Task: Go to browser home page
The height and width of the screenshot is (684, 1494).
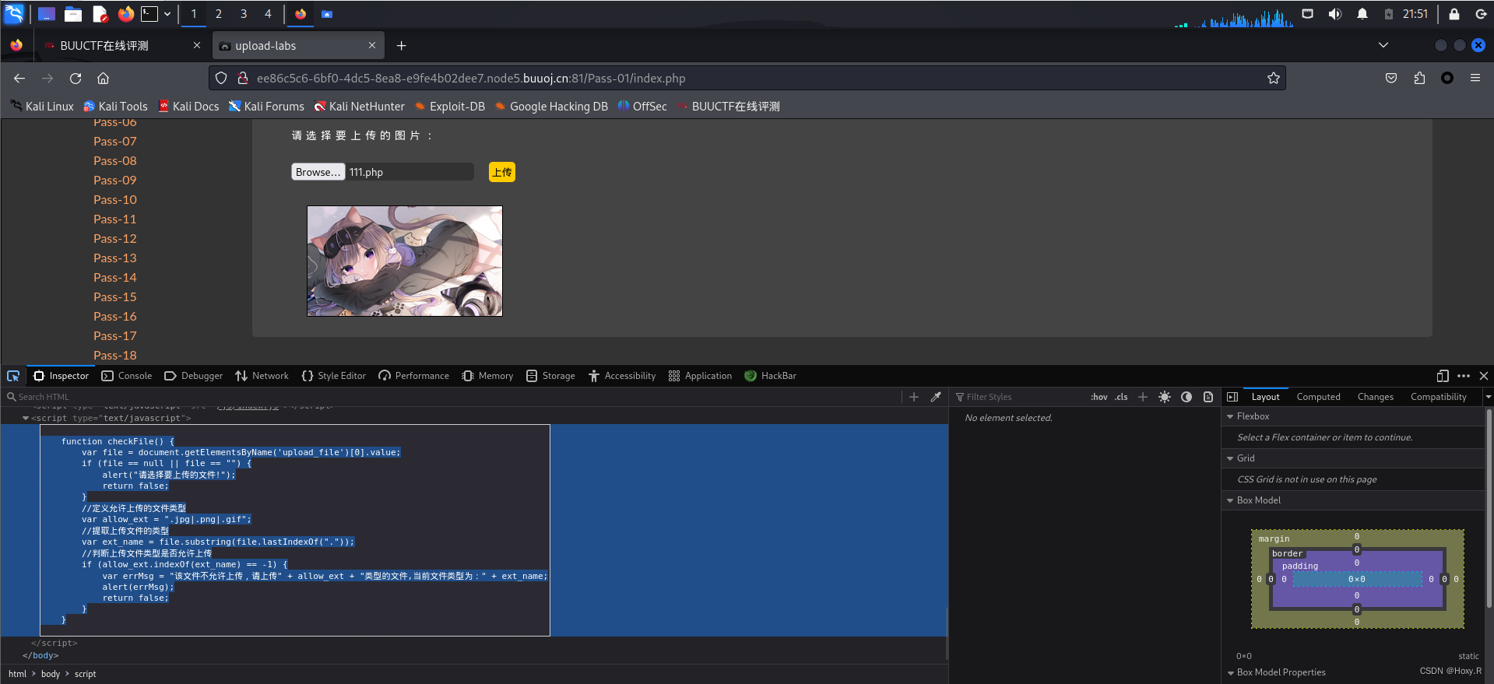Action: (x=103, y=79)
